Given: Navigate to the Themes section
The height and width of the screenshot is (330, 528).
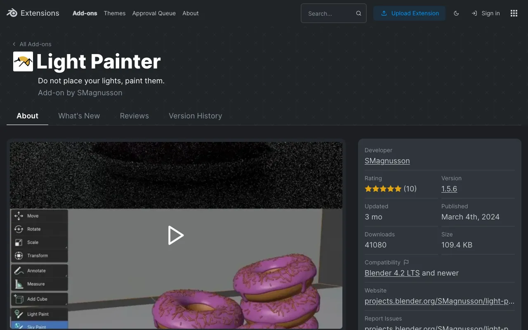Looking at the screenshot, I should pyautogui.click(x=114, y=13).
